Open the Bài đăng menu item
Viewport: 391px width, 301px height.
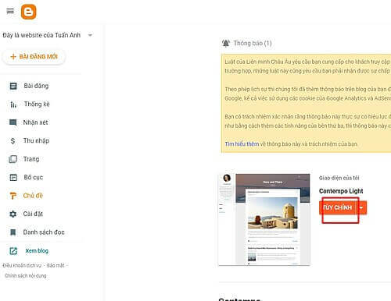36,86
